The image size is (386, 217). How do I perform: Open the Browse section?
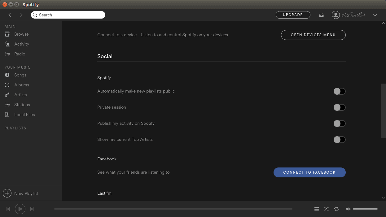[x=21, y=34]
